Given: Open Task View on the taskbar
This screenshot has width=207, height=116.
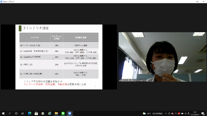Looking at the screenshot, I should [23, 113].
